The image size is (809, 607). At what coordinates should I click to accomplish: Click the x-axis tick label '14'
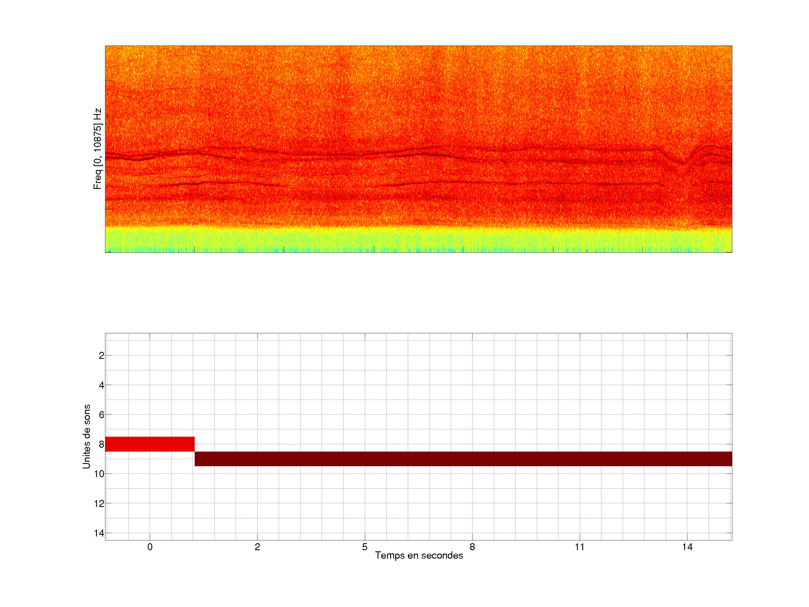[x=687, y=547]
